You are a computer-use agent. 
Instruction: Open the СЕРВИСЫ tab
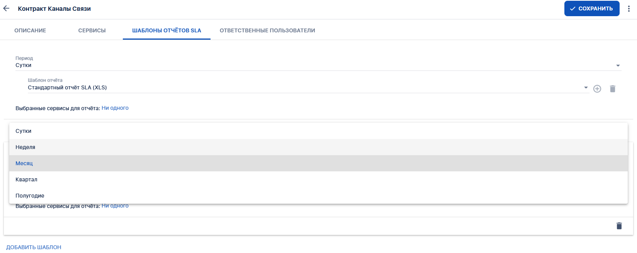click(x=92, y=30)
